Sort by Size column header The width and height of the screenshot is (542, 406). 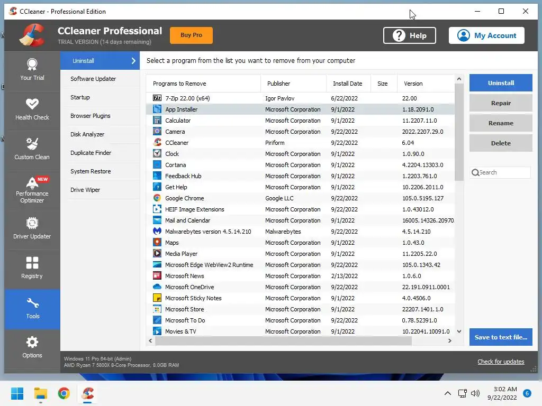384,84
